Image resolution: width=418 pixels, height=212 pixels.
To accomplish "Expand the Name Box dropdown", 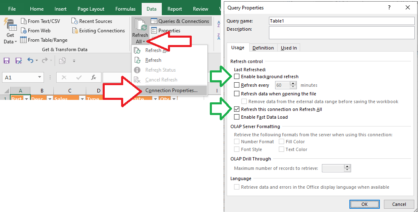I will (x=40, y=77).
